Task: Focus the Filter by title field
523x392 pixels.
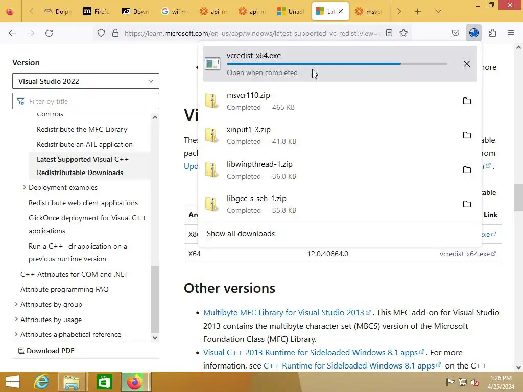Action: (x=86, y=101)
